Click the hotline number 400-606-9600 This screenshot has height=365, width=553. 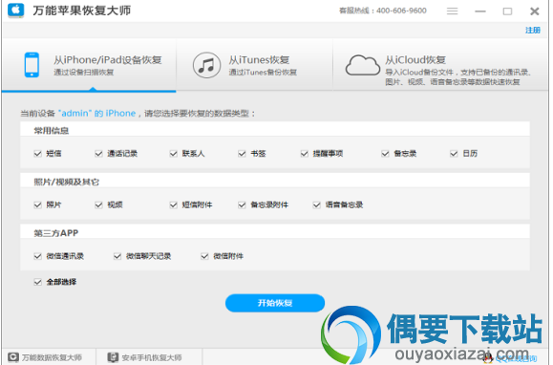click(401, 11)
